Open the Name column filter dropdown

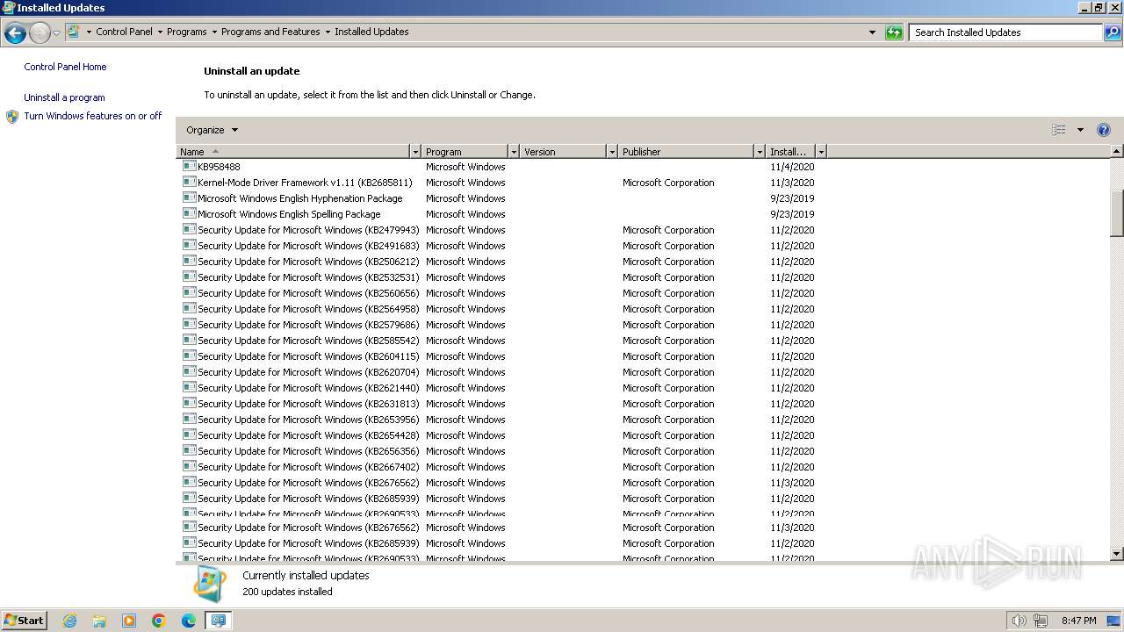pos(415,152)
